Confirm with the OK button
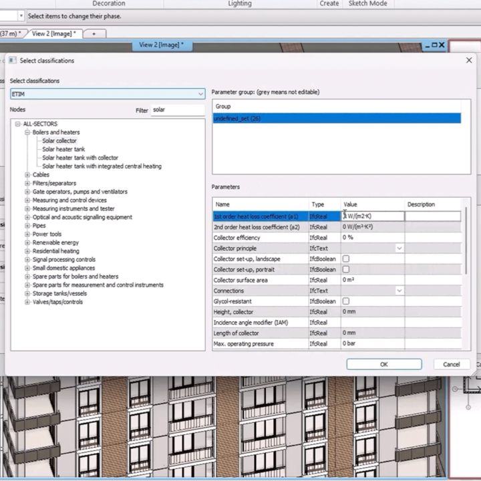Image resolution: width=481 pixels, height=481 pixels. click(383, 365)
